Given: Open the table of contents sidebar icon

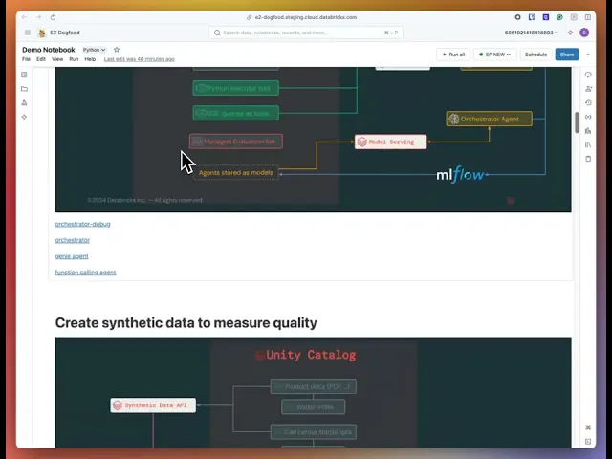Looking at the screenshot, I should pos(24,75).
